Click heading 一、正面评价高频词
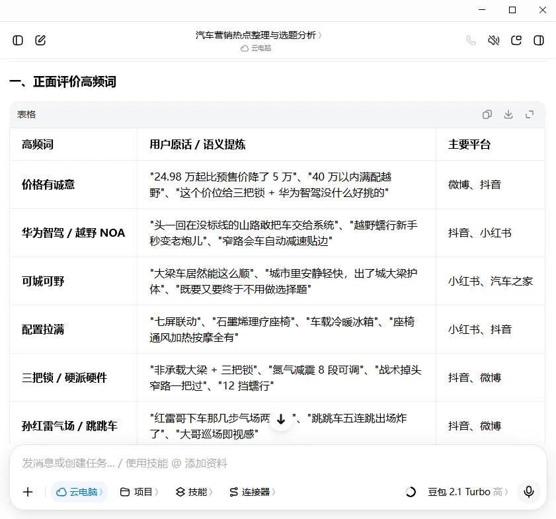 coord(63,82)
